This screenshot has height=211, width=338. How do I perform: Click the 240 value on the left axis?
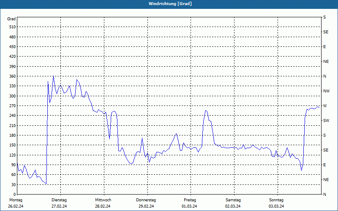click(13, 116)
